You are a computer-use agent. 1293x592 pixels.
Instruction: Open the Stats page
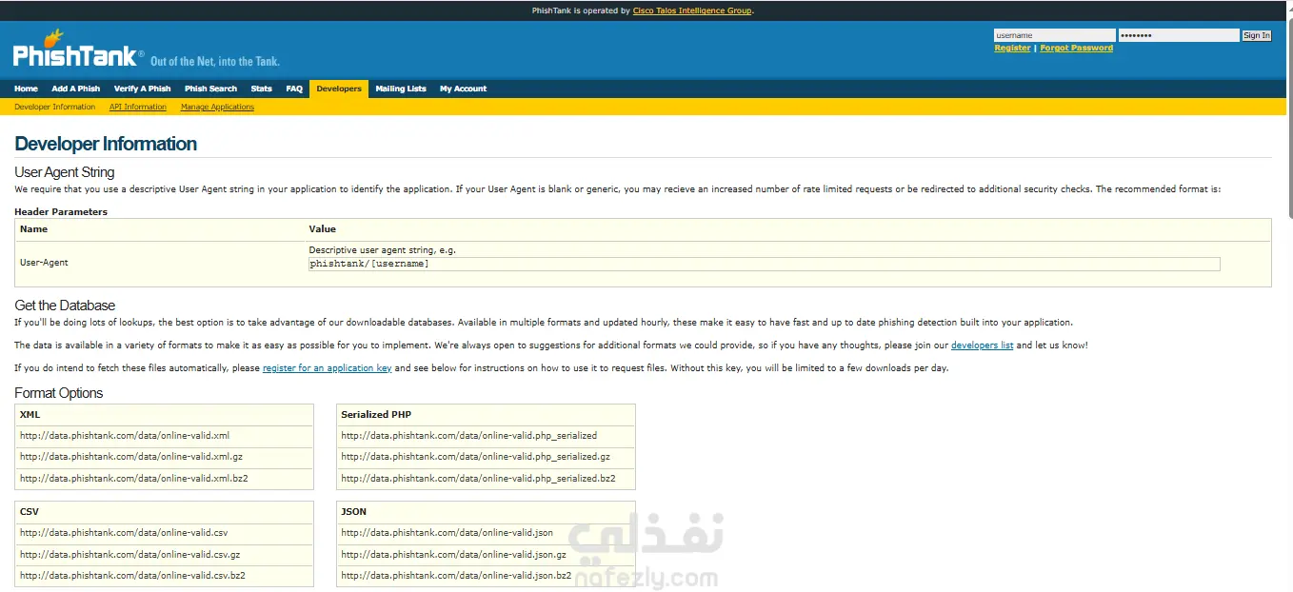coord(261,89)
